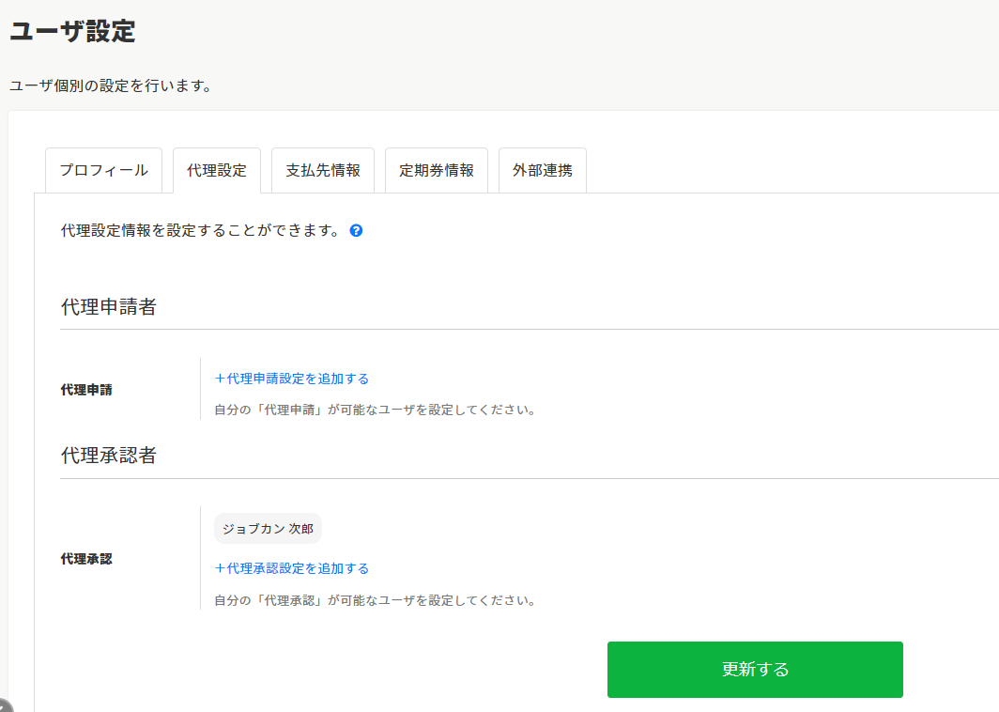Viewport: 999px width, 712px height.
Task: Open the プロフィール tab
Action: (103, 171)
